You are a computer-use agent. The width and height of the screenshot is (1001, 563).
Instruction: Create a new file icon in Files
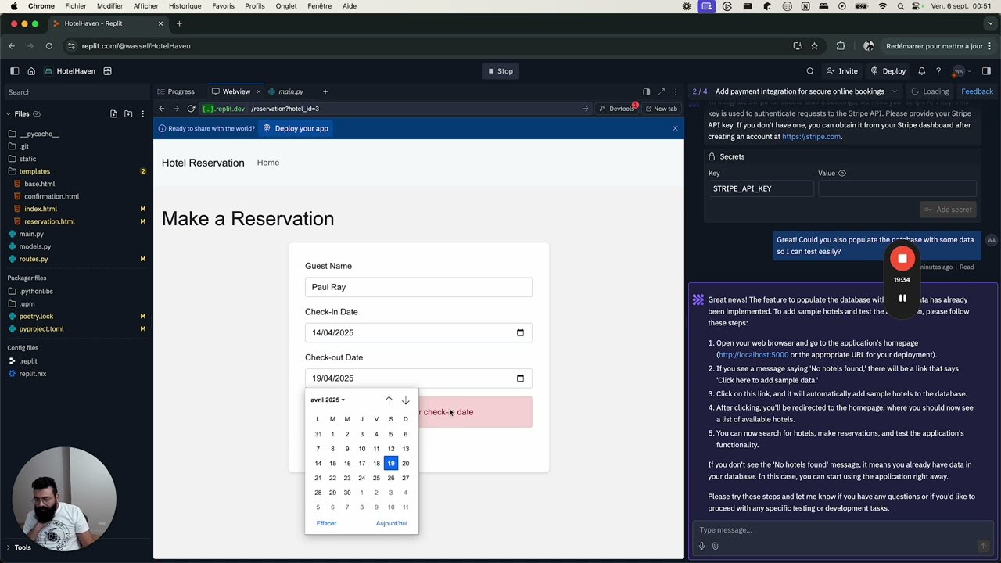click(x=113, y=113)
